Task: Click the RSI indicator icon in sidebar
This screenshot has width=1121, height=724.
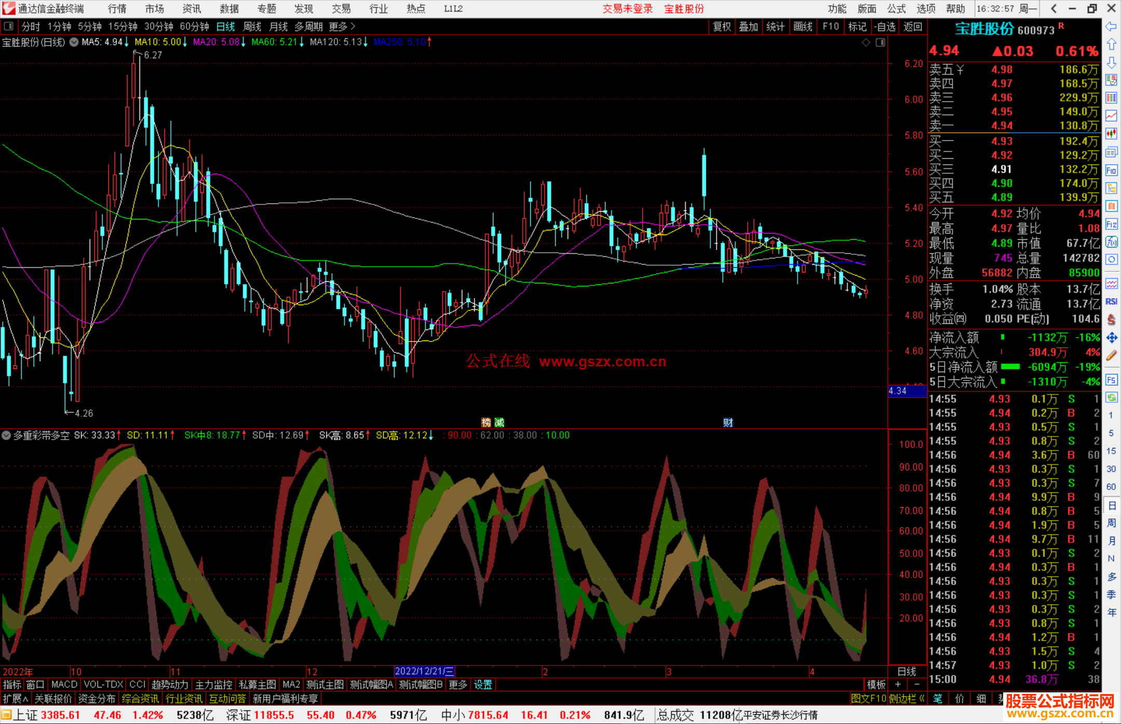Action: (1111, 302)
